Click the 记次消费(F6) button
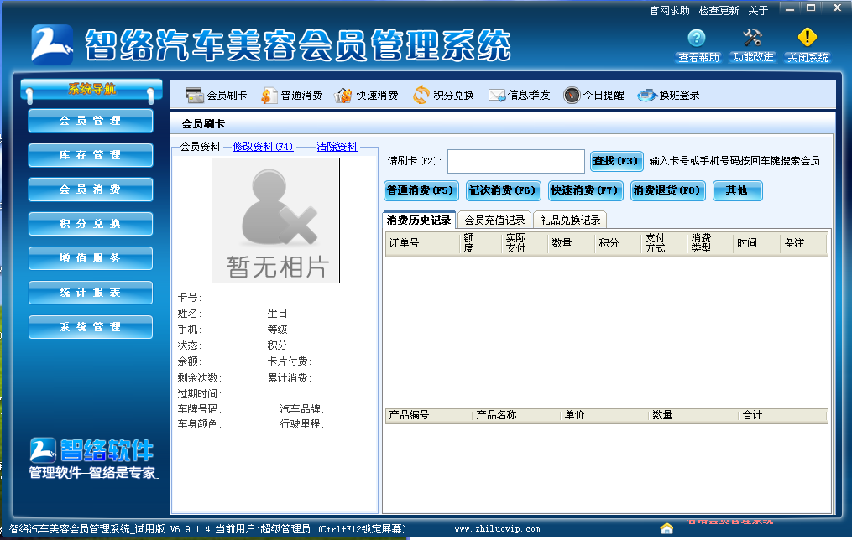852x540 pixels. click(x=503, y=190)
